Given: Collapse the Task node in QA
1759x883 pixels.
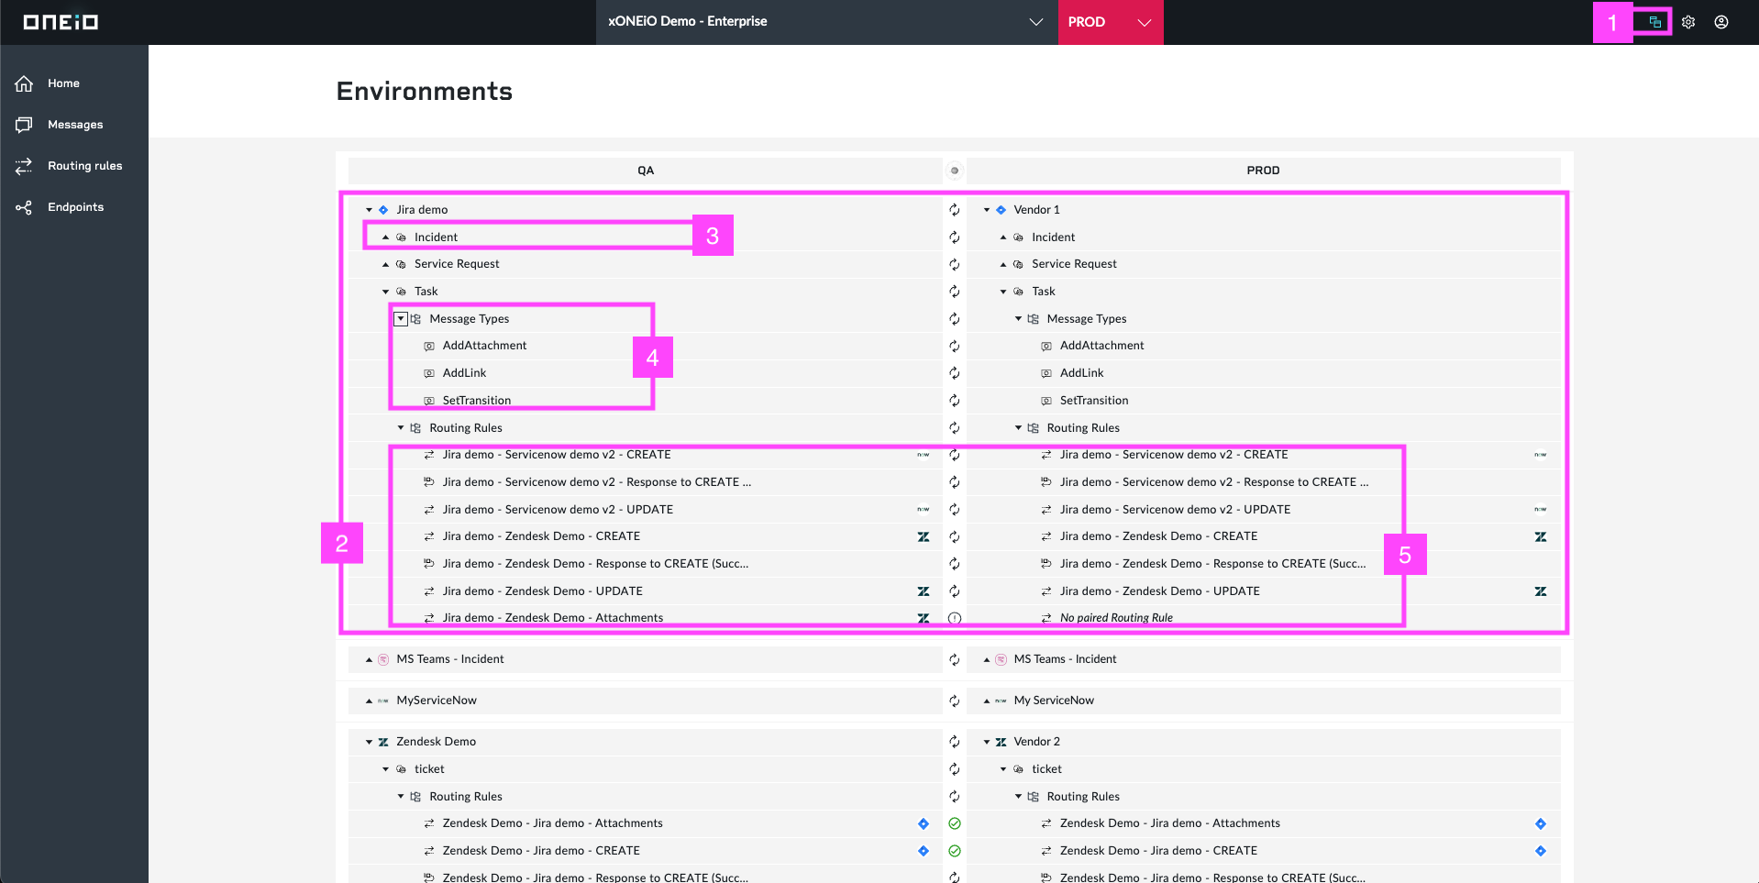Looking at the screenshot, I should [x=386, y=292].
